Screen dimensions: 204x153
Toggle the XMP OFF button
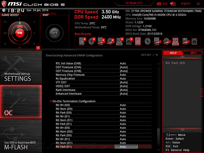pos(54,33)
